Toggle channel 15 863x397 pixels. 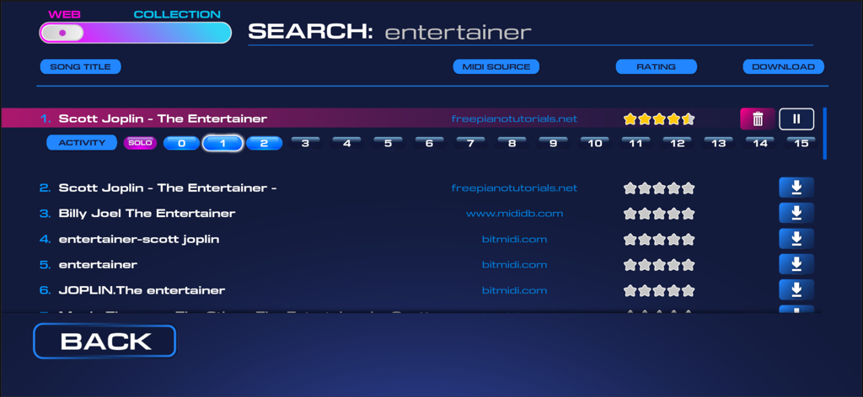click(801, 143)
